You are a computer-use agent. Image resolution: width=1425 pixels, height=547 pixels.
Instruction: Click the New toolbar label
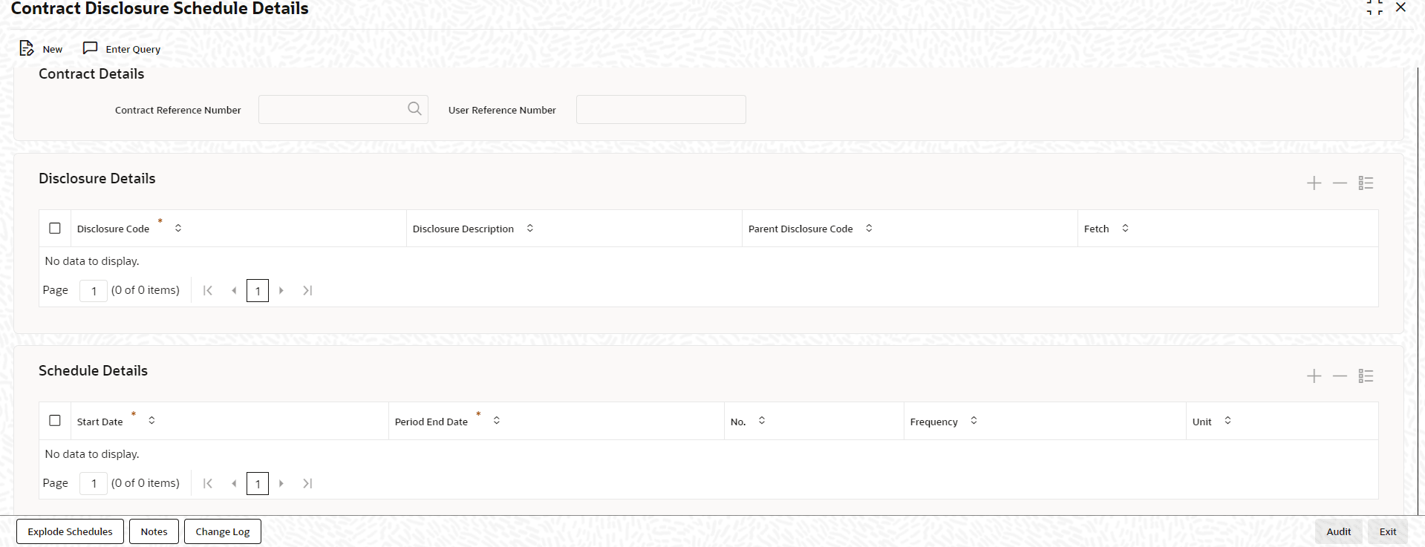tap(53, 49)
